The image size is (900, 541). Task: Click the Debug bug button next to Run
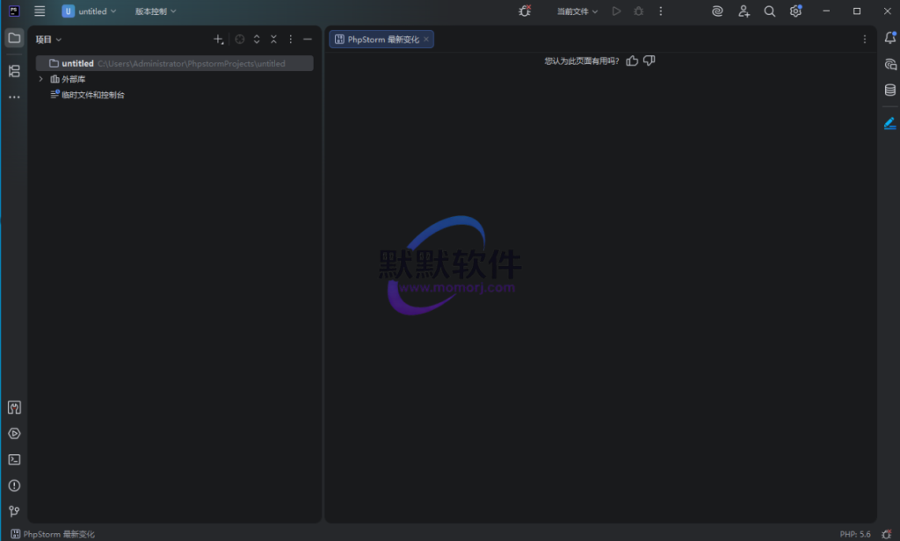coord(638,11)
